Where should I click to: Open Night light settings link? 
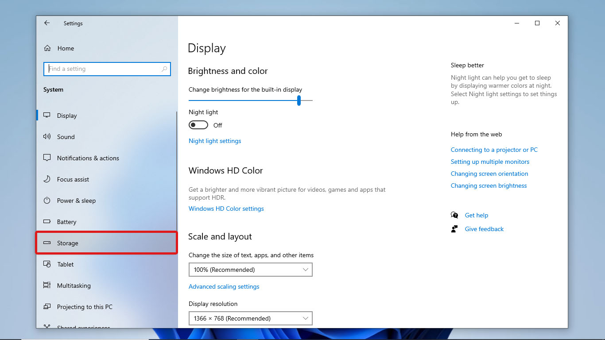215,141
